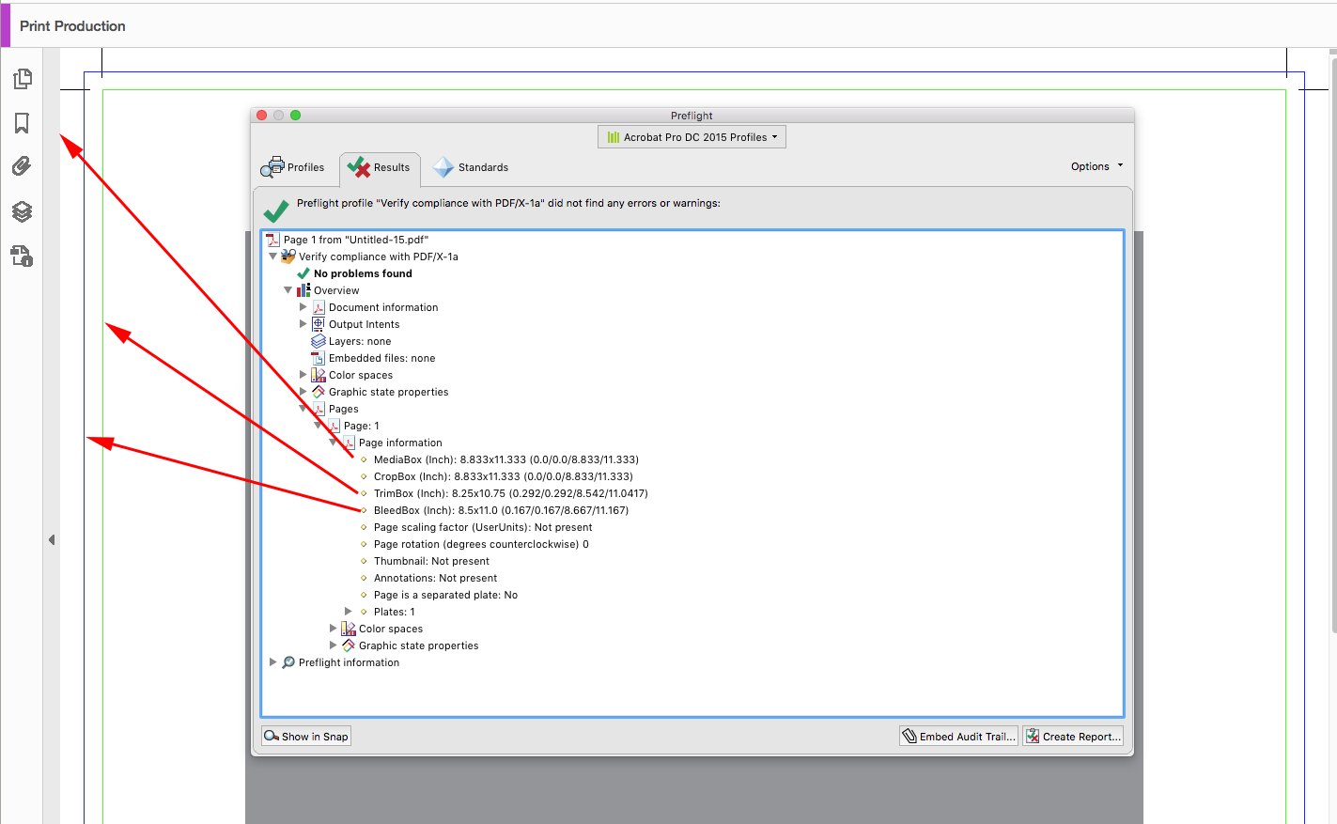This screenshot has height=824, width=1337.
Task: Click the Embed Audit Trail button
Action: click(958, 736)
